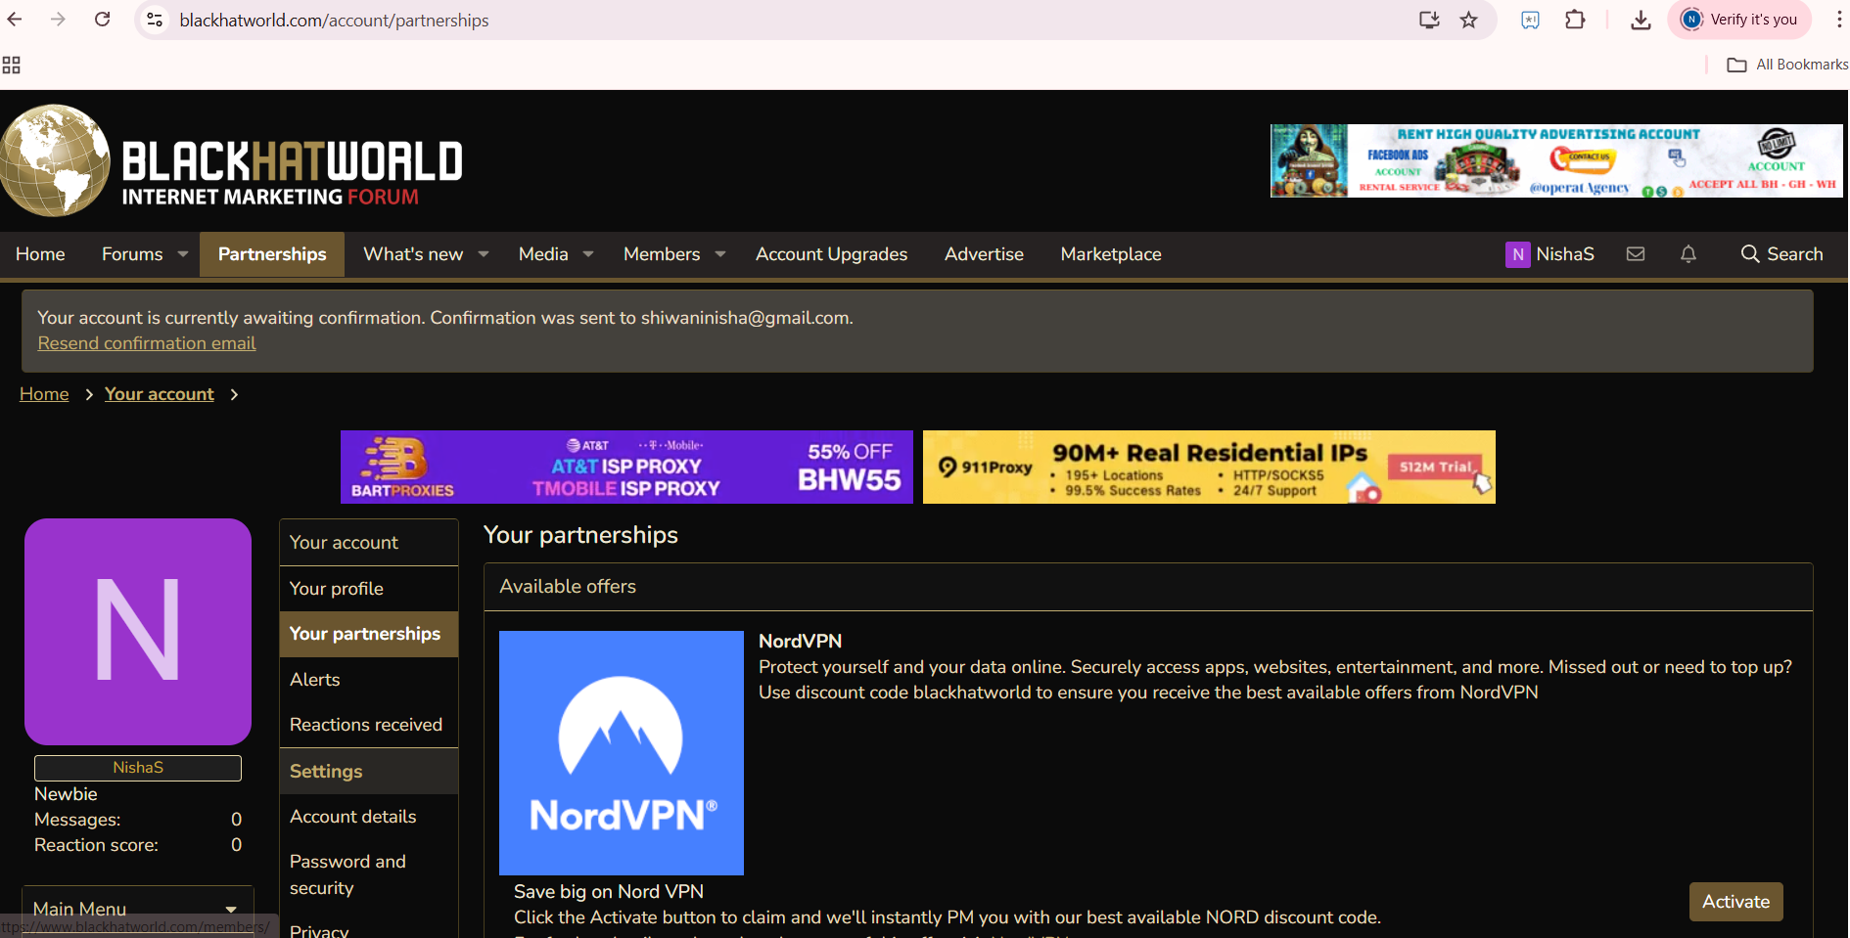Click the Verify it's you profile button

1739,20
